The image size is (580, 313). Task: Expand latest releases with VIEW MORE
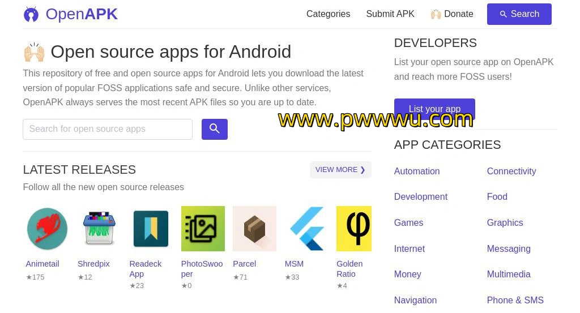point(340,170)
